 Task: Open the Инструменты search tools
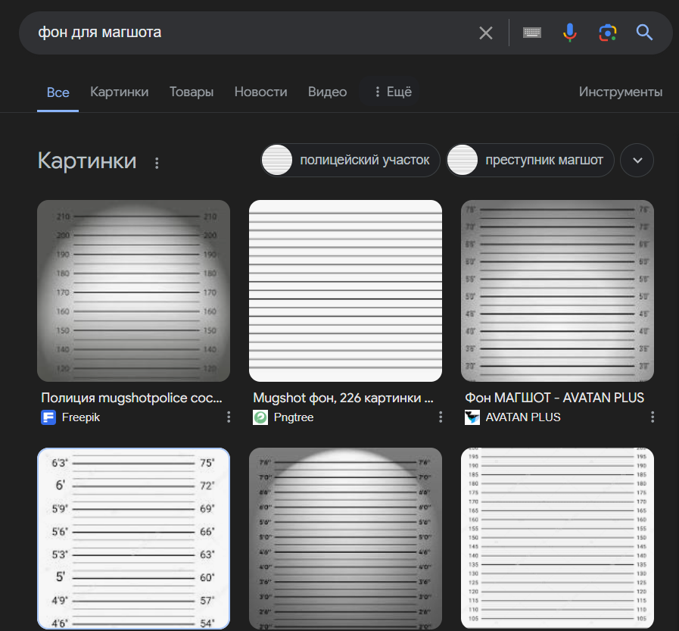(x=620, y=92)
